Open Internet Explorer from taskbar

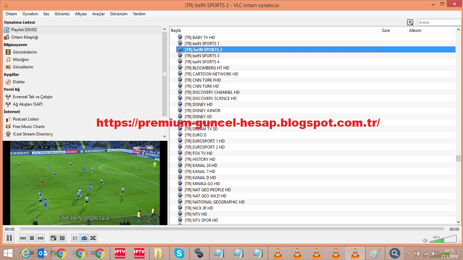pos(25,253)
